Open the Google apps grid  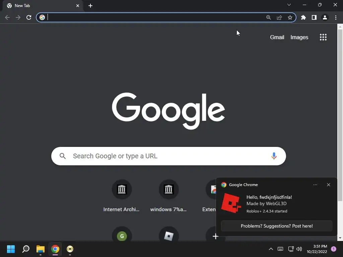tap(323, 37)
